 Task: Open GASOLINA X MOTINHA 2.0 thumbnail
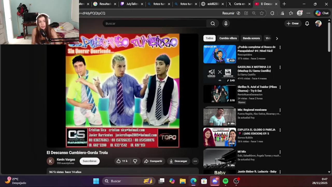220,74
